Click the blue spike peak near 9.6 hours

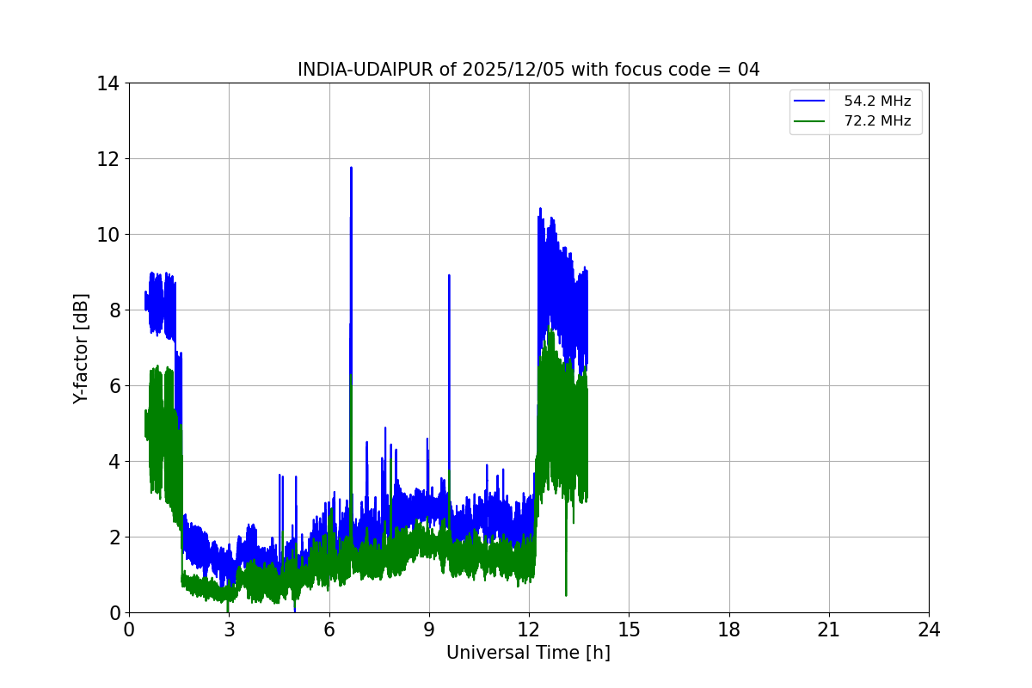(449, 276)
